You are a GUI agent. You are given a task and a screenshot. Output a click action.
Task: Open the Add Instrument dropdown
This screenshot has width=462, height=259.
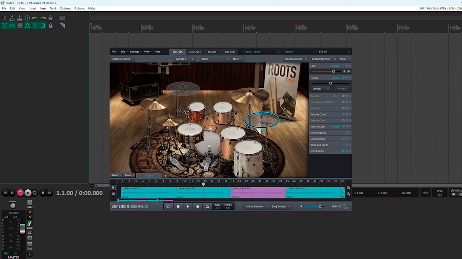coord(123,59)
